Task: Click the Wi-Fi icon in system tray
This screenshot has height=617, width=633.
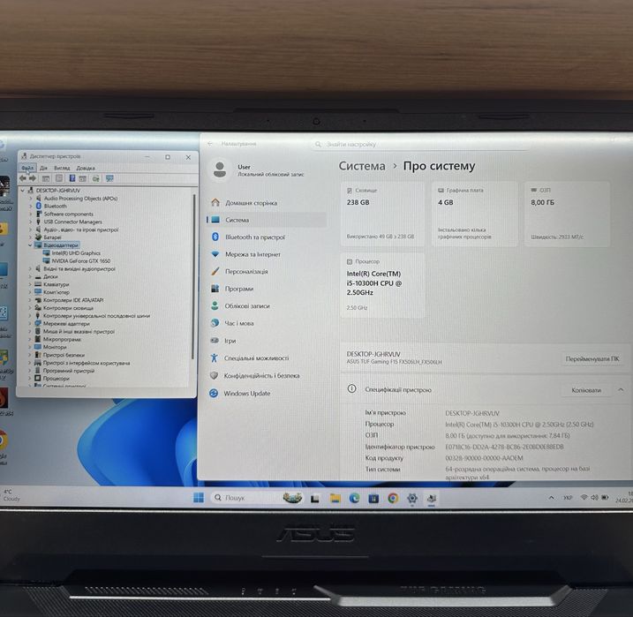Action: (x=584, y=498)
